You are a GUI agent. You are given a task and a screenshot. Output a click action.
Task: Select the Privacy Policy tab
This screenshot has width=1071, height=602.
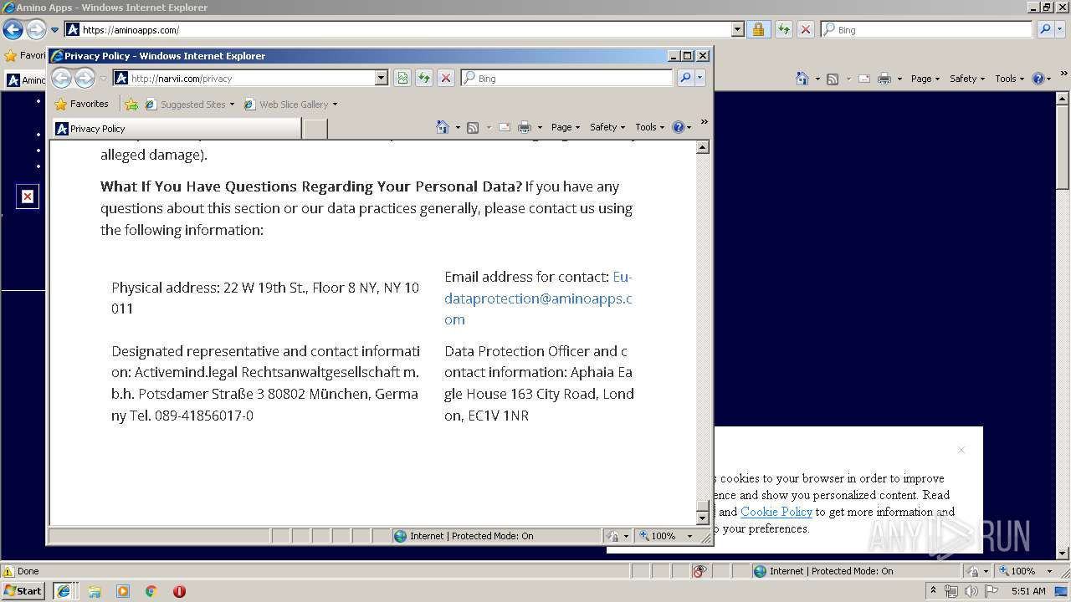177,129
